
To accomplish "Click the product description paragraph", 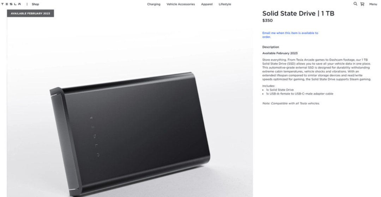I will coord(316,69).
